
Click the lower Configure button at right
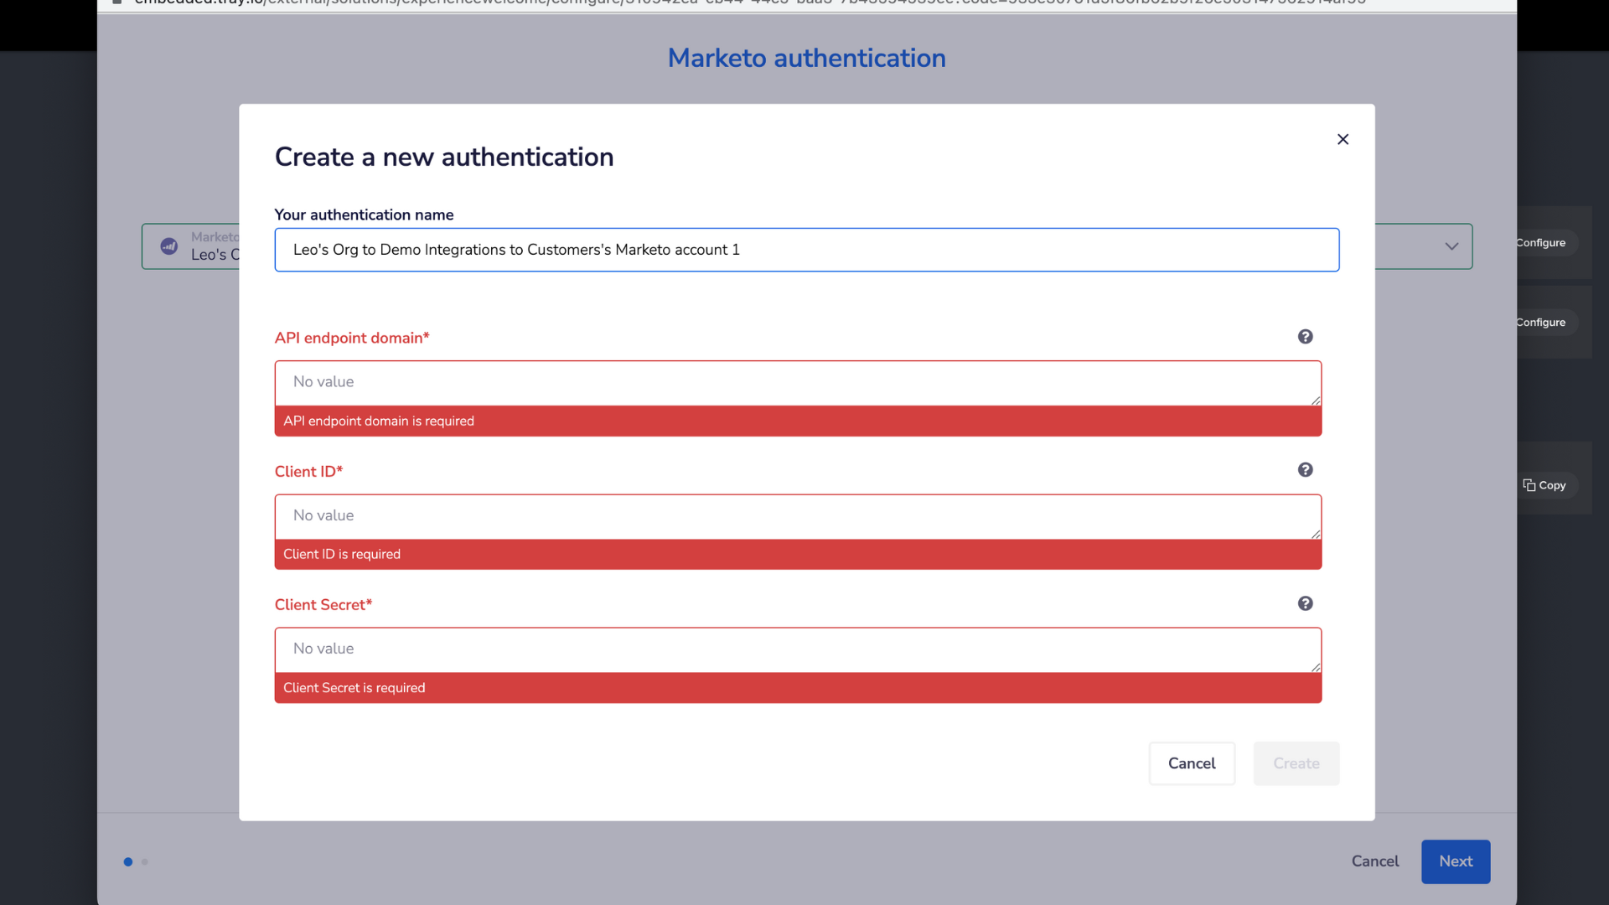pos(1543,323)
